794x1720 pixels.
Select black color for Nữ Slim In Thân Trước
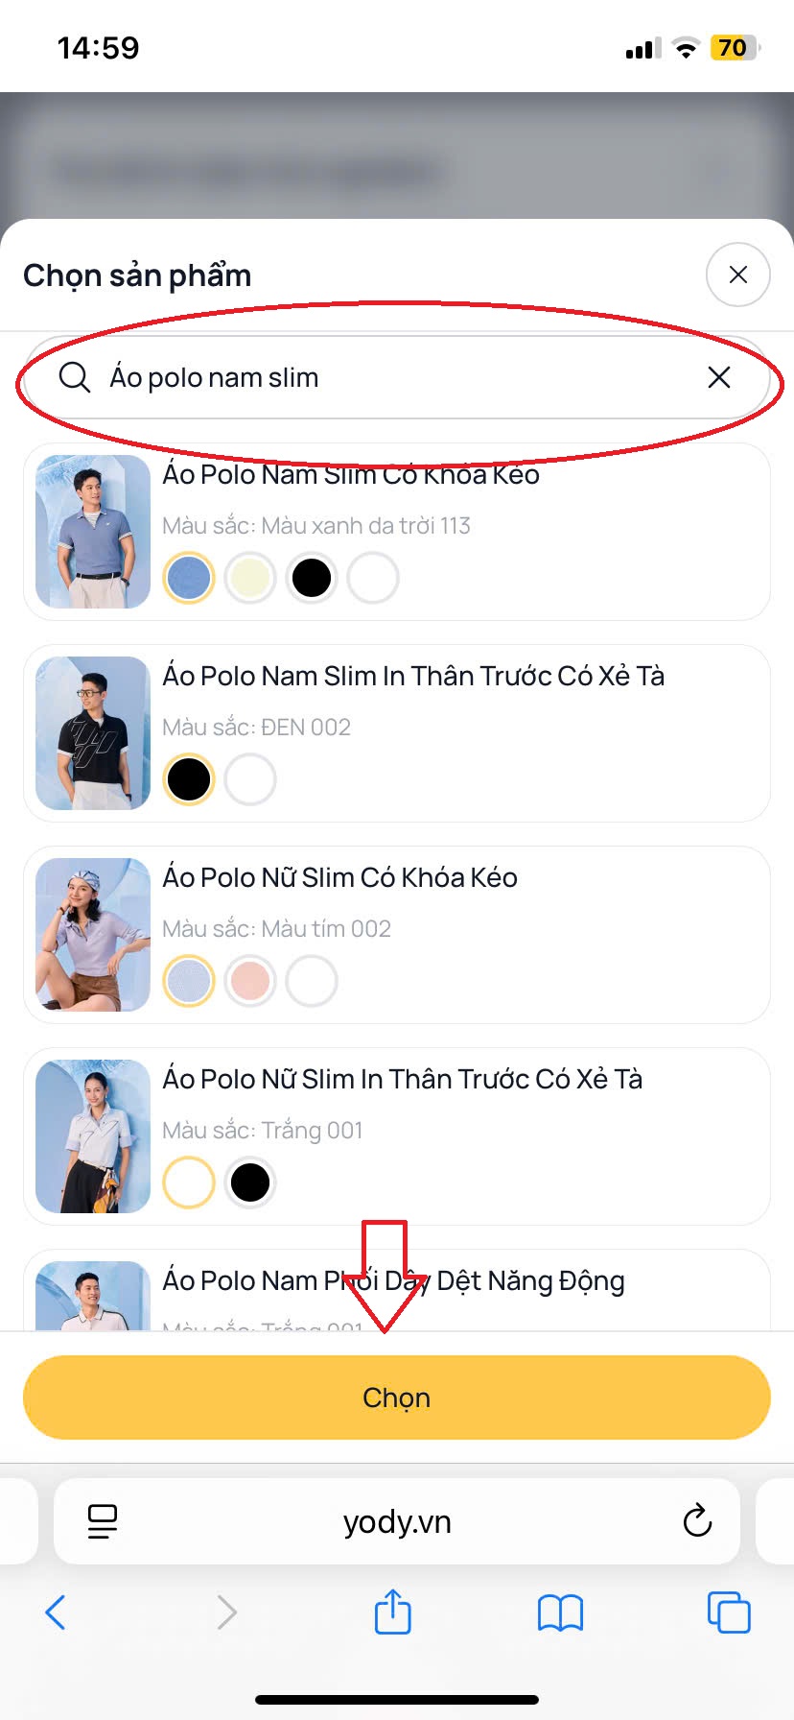click(x=250, y=1182)
